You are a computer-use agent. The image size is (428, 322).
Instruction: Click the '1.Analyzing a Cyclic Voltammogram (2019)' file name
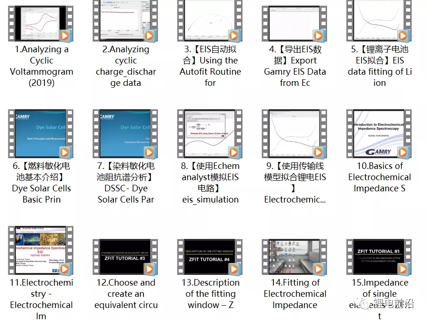coord(41,66)
